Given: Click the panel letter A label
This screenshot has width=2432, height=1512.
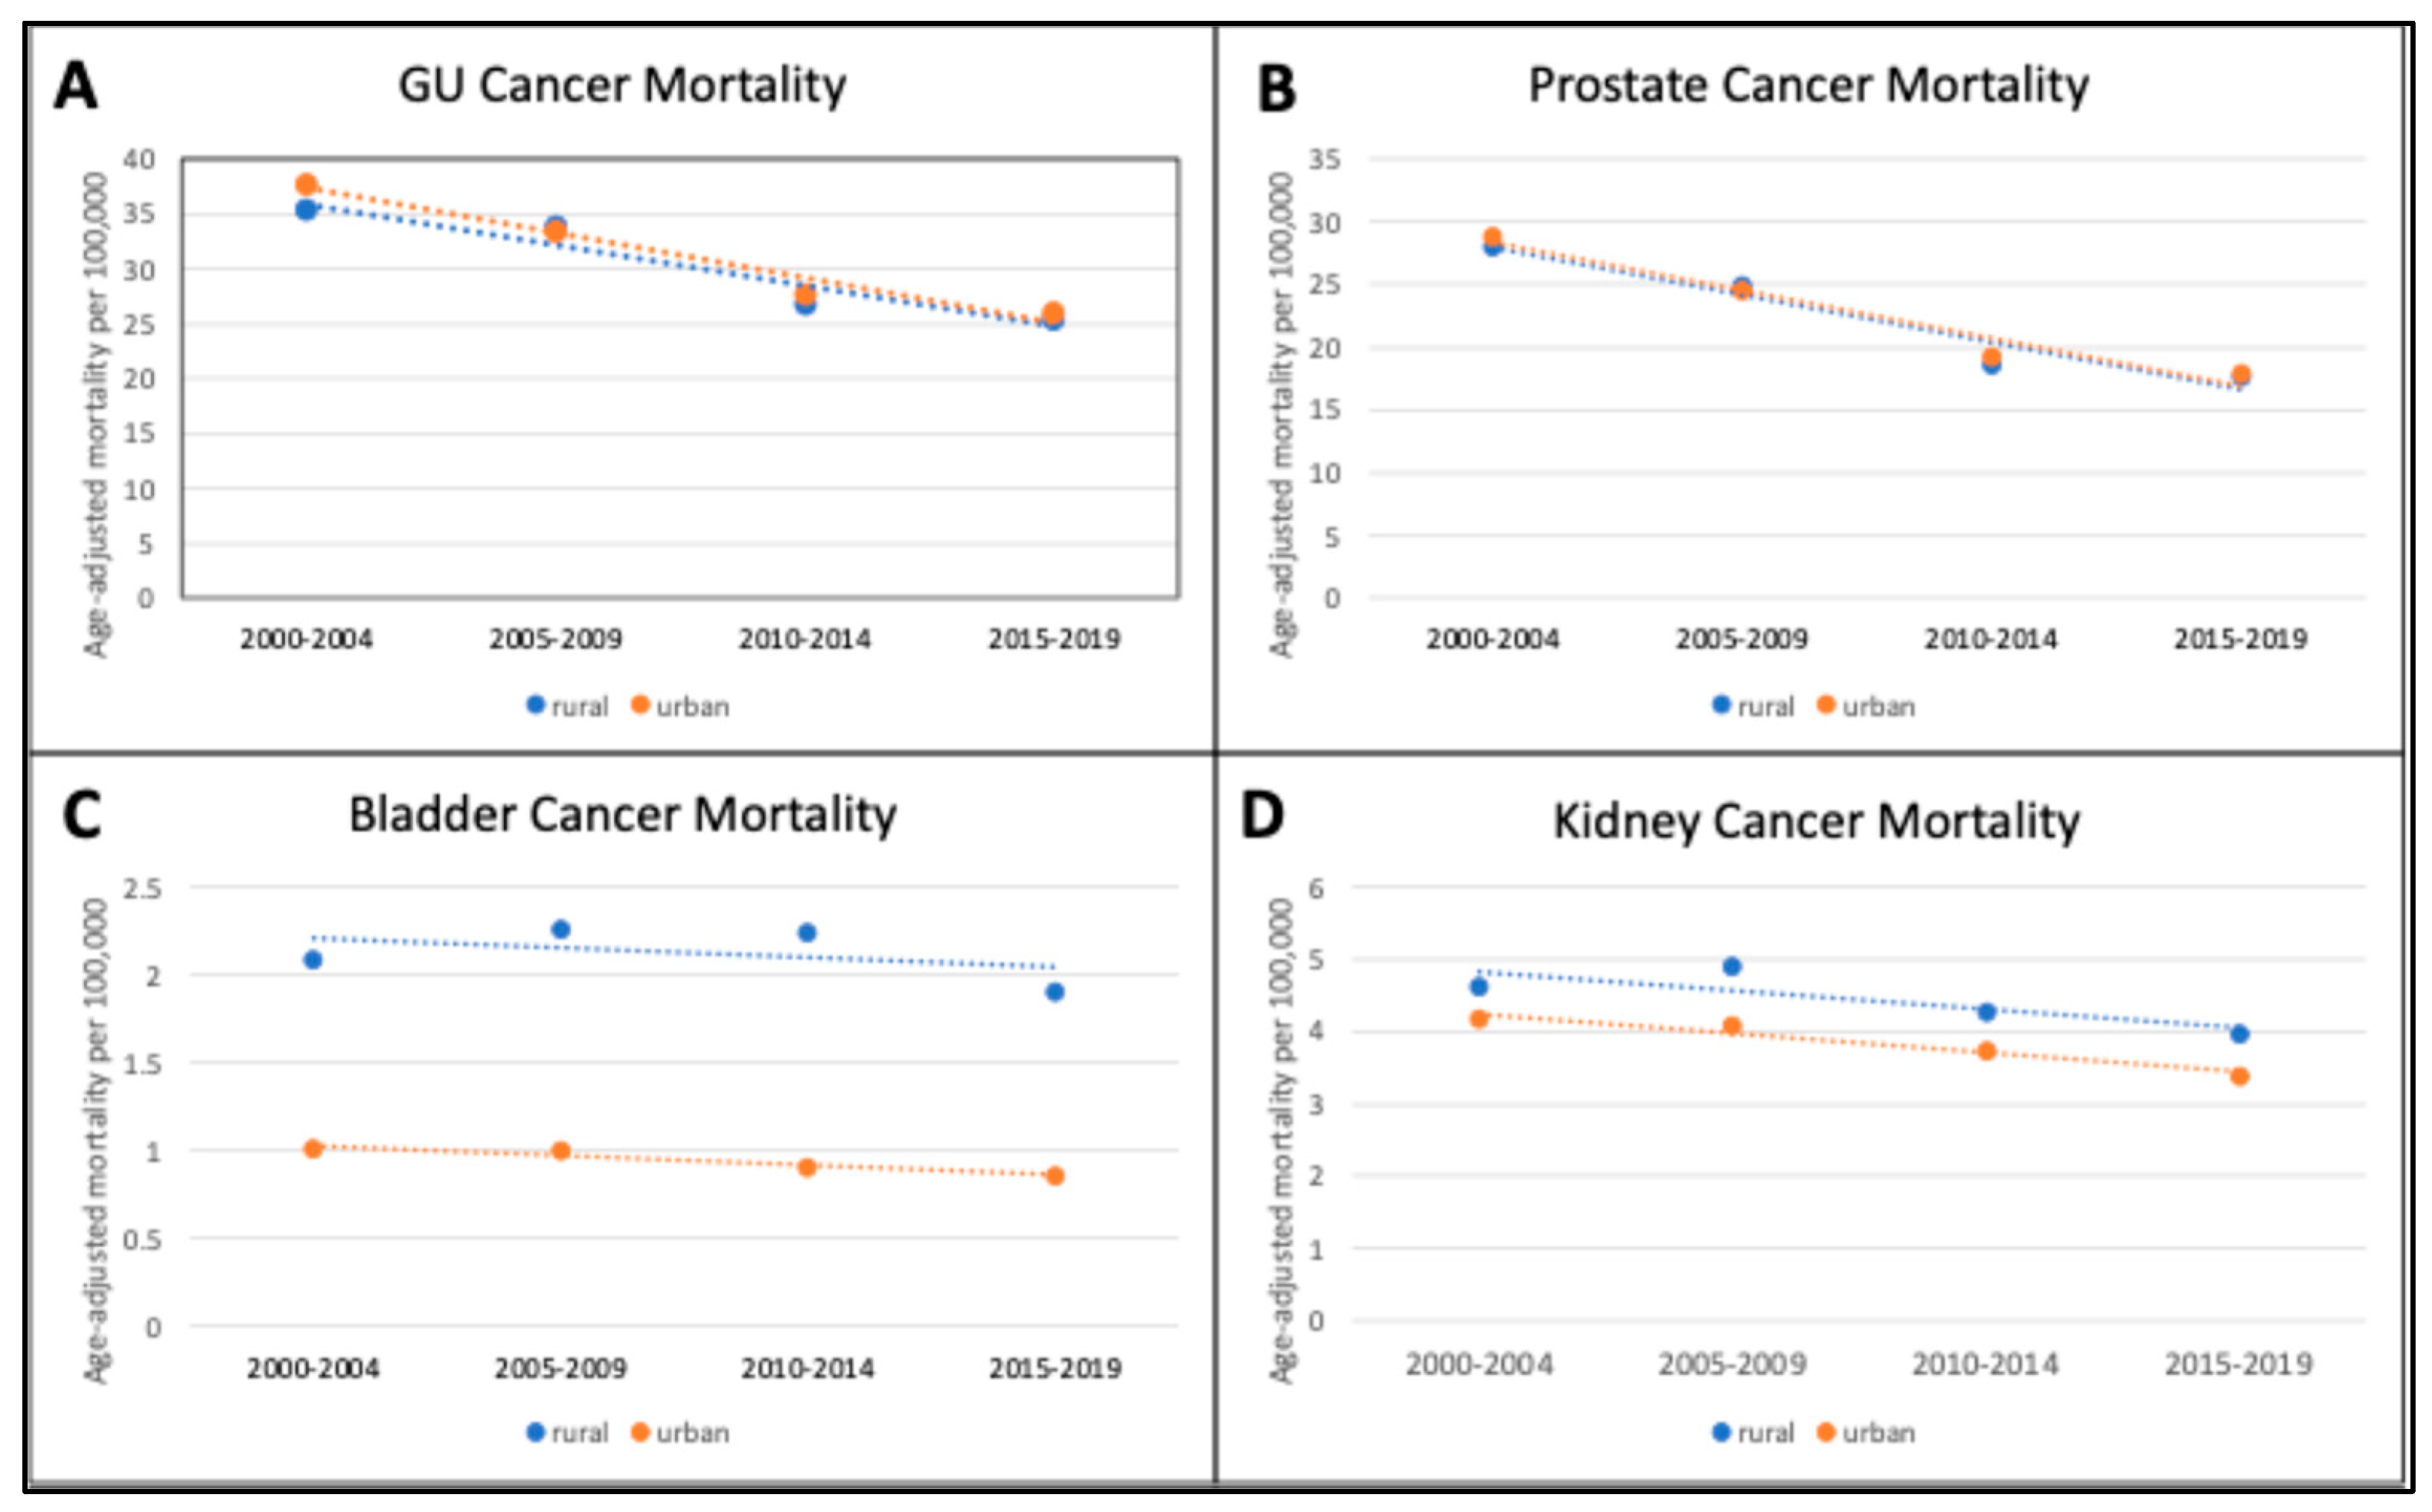Looking at the screenshot, I should tap(76, 86).
